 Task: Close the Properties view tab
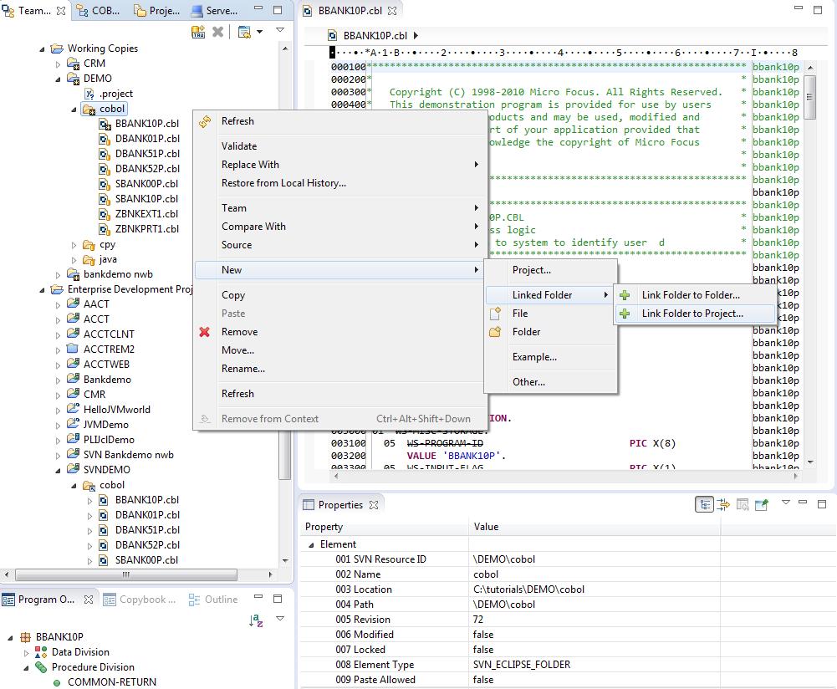374,505
